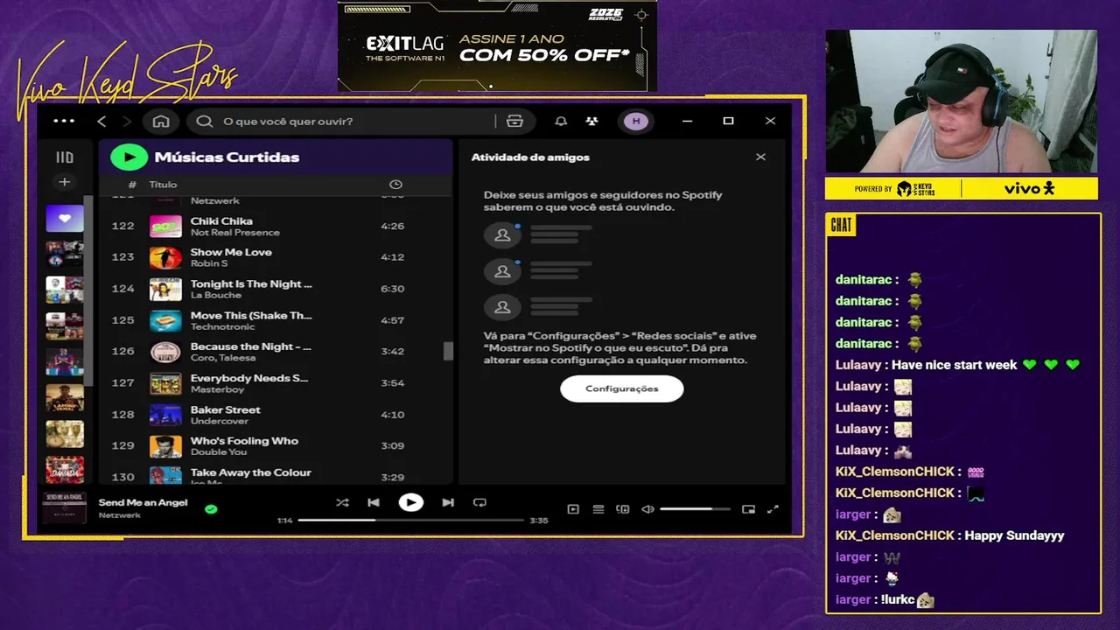Toggle liked checkmark for Send Me an Angel

click(x=211, y=508)
